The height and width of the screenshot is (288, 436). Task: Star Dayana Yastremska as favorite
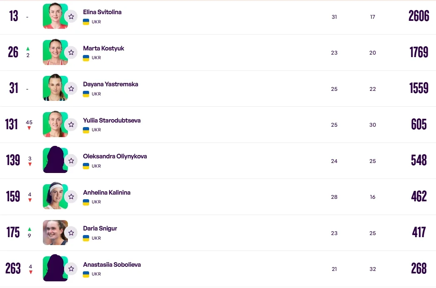point(71,89)
